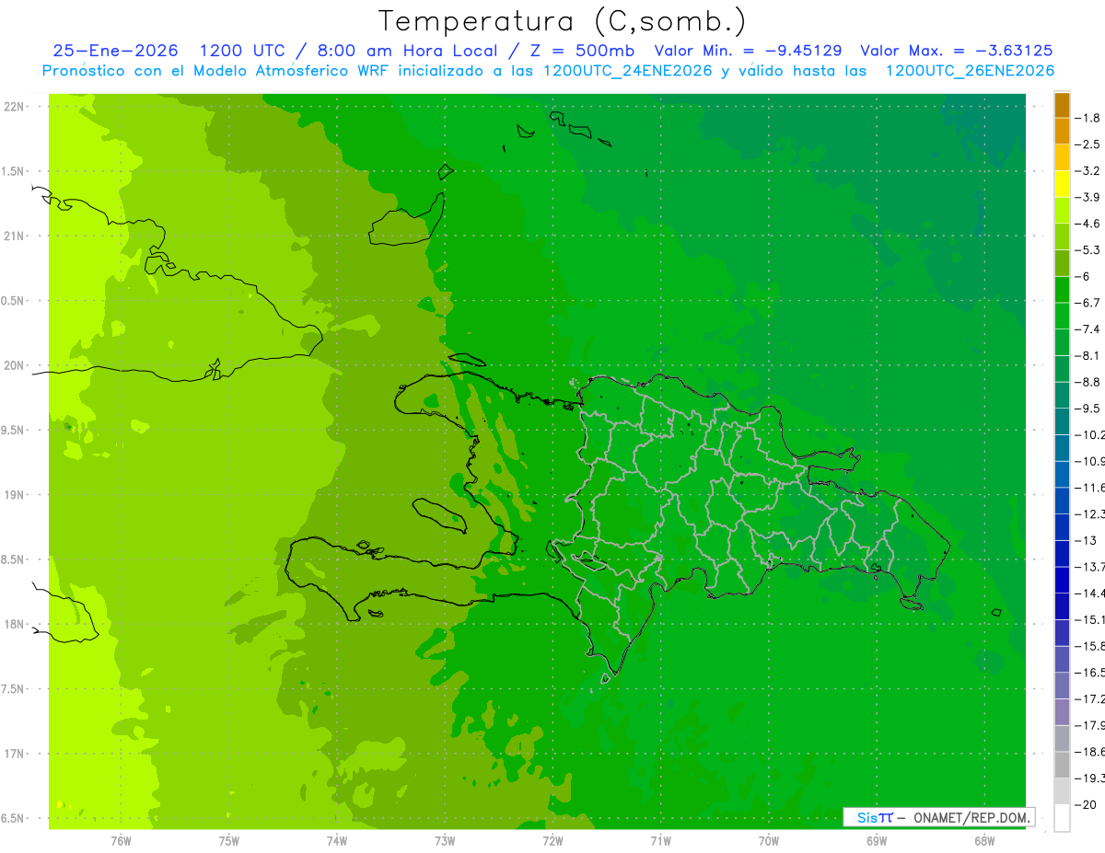This screenshot has height=853, width=1105.
Task: Pick the teal colorbar segment between -9.5 and -10.2
Action: coord(1062,421)
